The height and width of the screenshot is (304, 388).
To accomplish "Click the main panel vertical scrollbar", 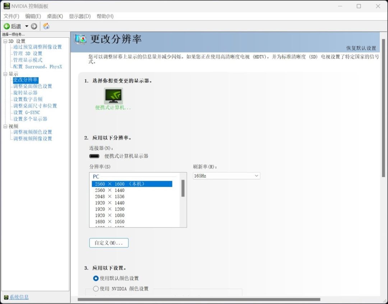I will [x=383, y=108].
